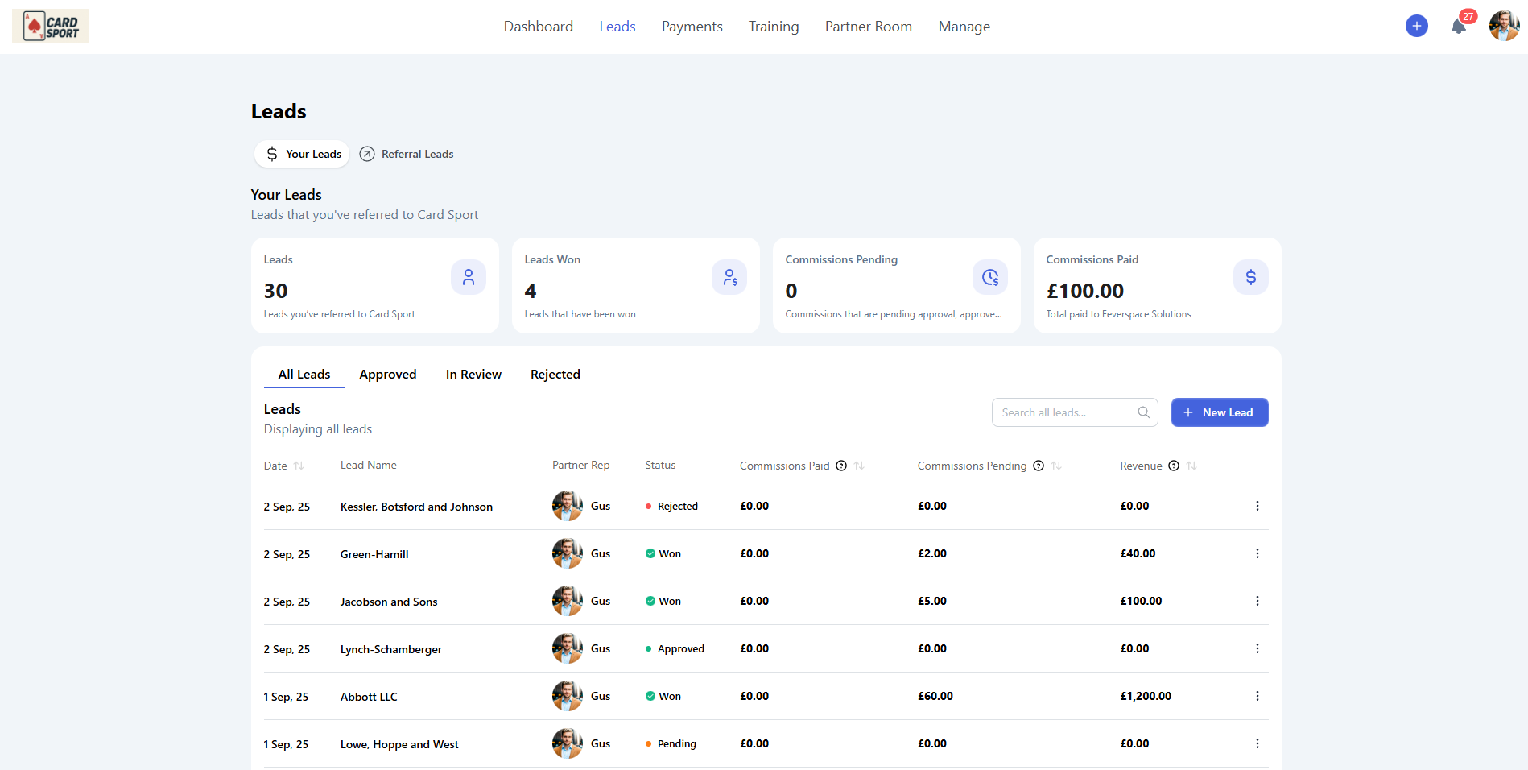Toggle sort on Revenue column
The image size is (1528, 770).
[x=1191, y=466]
